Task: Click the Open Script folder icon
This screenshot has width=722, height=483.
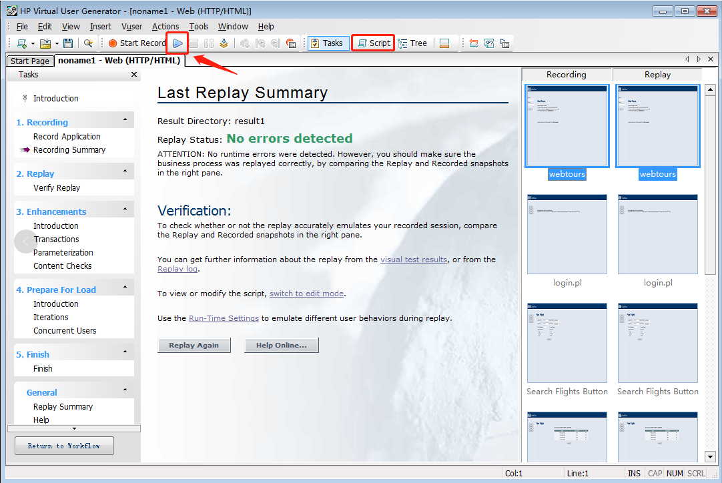Action: point(45,43)
